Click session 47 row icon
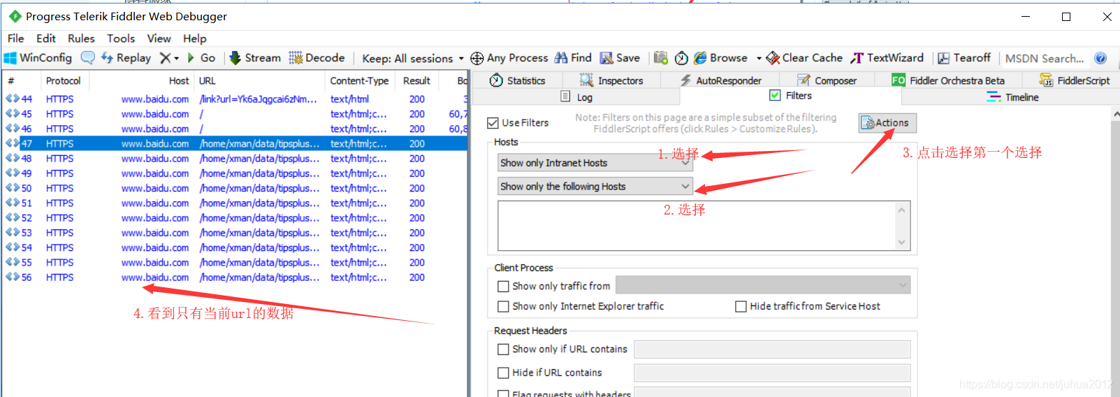The height and width of the screenshot is (397, 1120). [12, 143]
